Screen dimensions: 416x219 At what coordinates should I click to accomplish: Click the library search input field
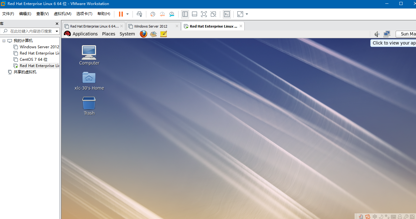[x=28, y=31]
